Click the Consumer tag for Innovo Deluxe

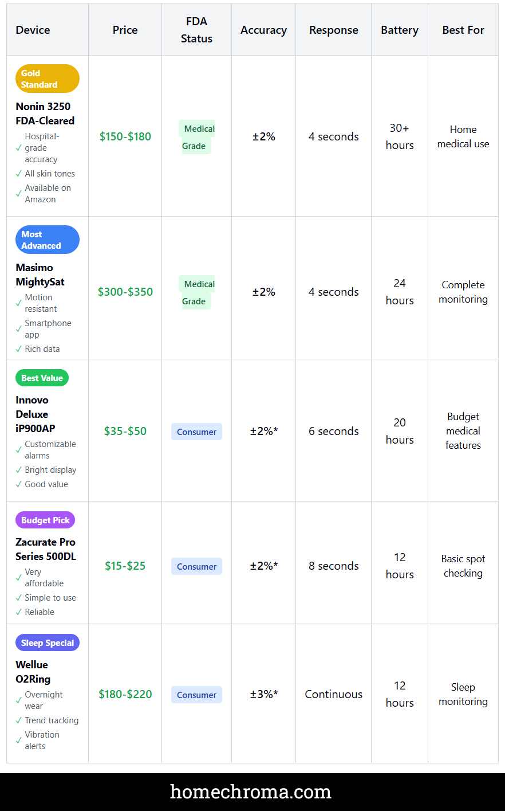pyautogui.click(x=196, y=432)
